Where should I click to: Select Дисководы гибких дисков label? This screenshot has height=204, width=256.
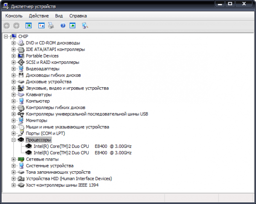pyautogui.click(x=53, y=75)
